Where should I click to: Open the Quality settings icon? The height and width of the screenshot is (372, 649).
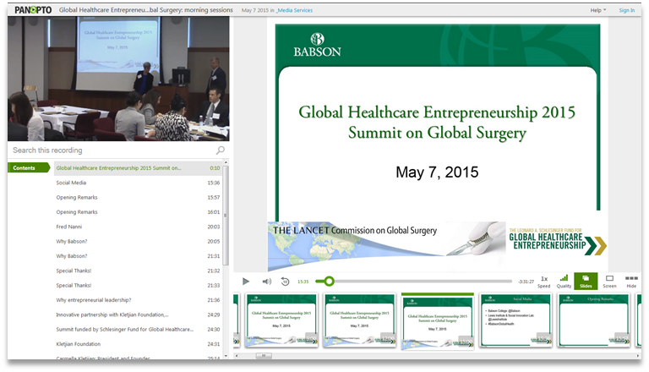pos(564,281)
